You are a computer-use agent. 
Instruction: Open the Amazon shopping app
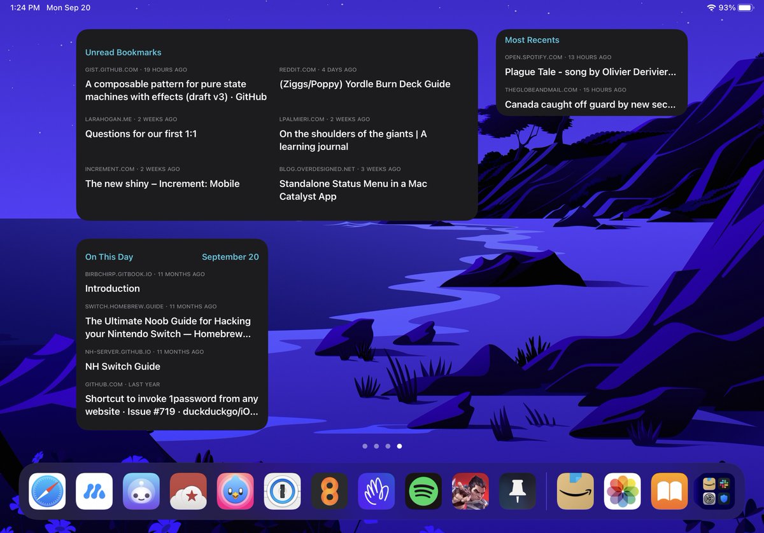tap(576, 491)
